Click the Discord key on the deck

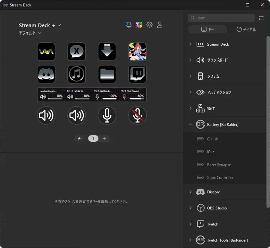pyautogui.click(x=46, y=74)
